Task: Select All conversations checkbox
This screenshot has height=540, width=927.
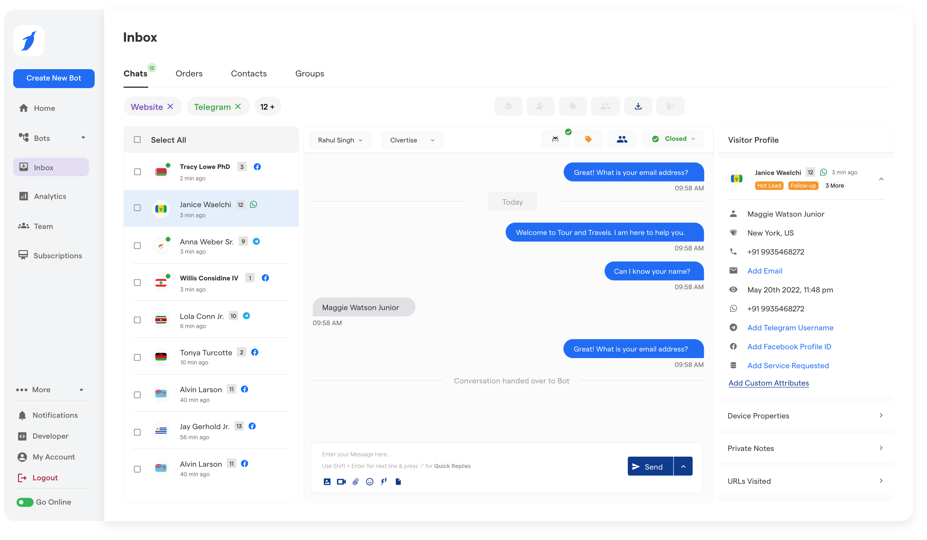Action: (x=137, y=140)
